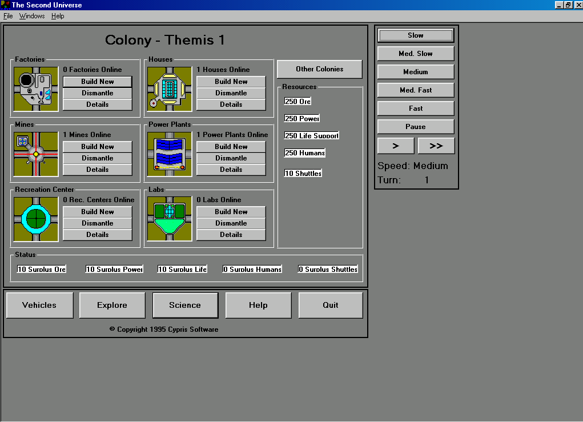
Task: Restore the window with the title bar restore button
Action: [568, 5]
